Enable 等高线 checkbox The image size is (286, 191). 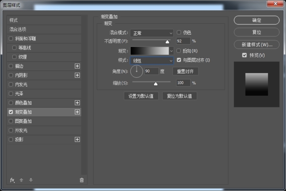pos(14,48)
